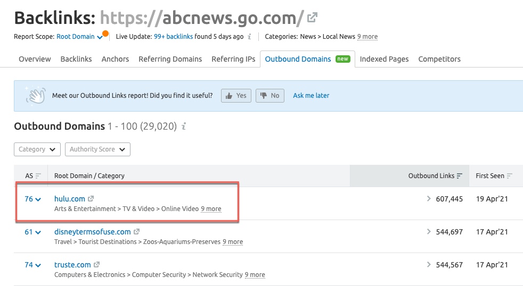Open disneytermsofuse.com external link icon
Viewport: 523px width, 286px height.
pyautogui.click(x=136, y=231)
